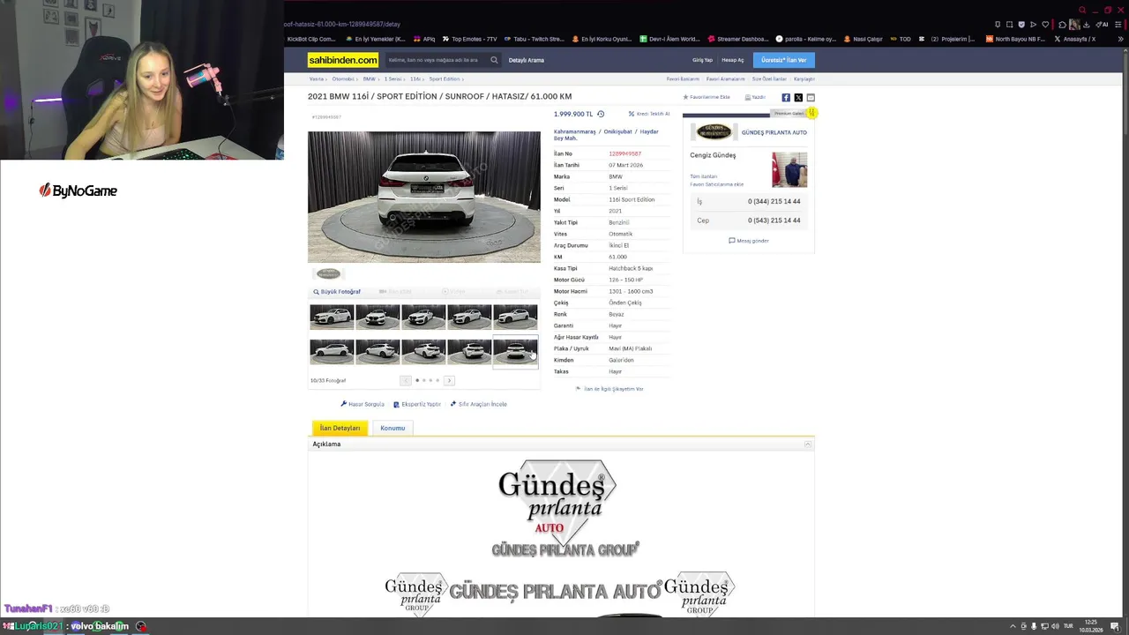
Task: Click Yazdır print link
Action: 755,97
